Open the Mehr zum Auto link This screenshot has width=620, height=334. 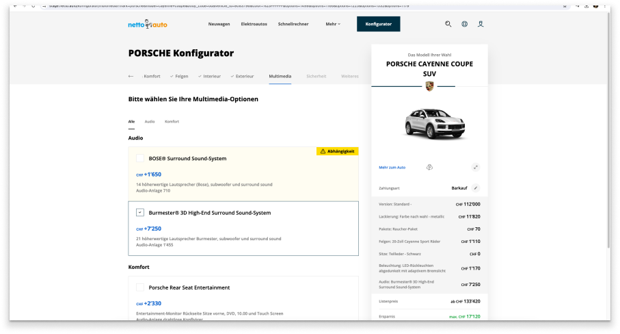pyautogui.click(x=392, y=167)
